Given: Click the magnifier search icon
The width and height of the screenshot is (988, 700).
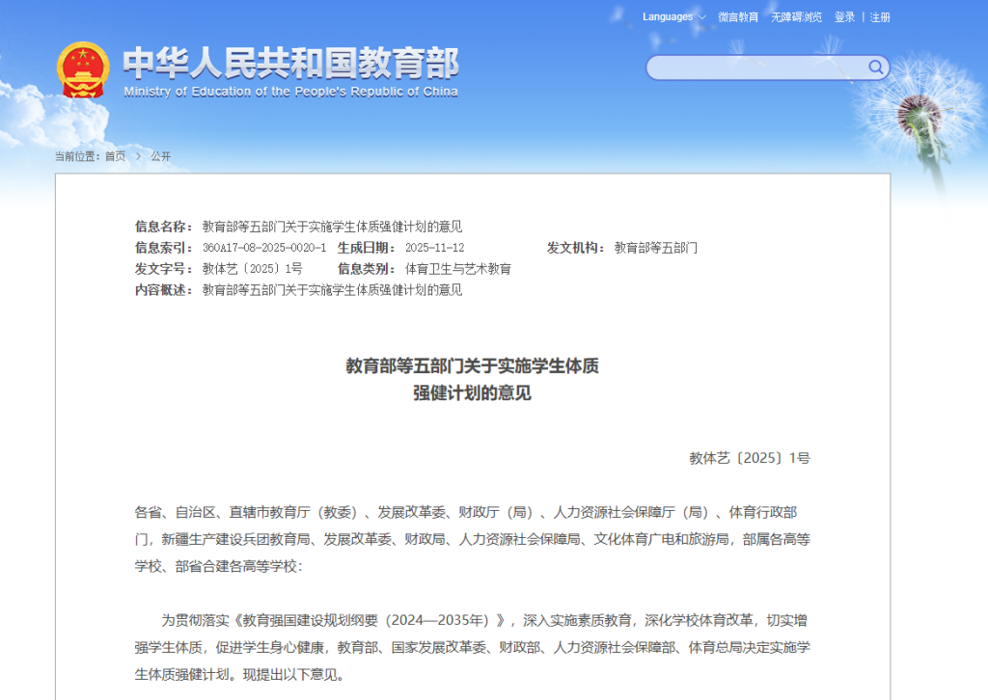Looking at the screenshot, I should [875, 67].
